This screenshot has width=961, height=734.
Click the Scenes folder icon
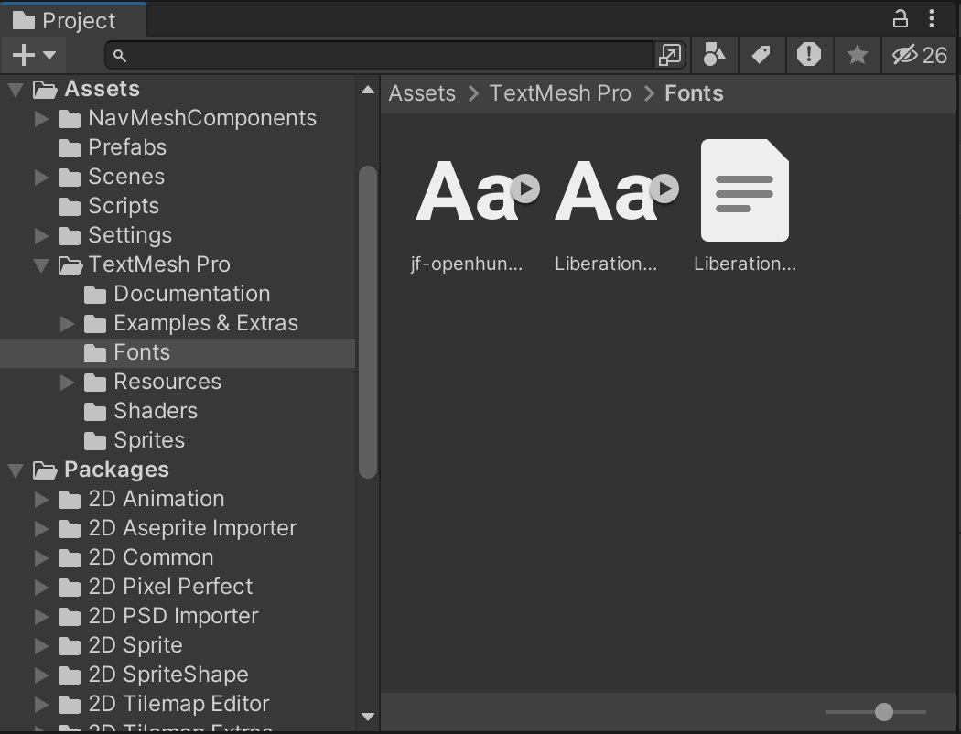[x=70, y=178]
